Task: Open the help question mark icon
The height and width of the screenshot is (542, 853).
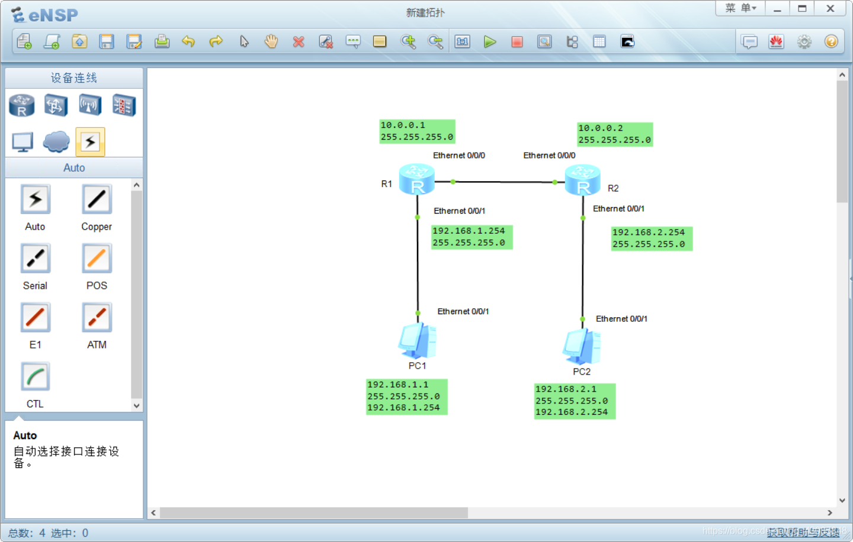Action: click(x=831, y=41)
